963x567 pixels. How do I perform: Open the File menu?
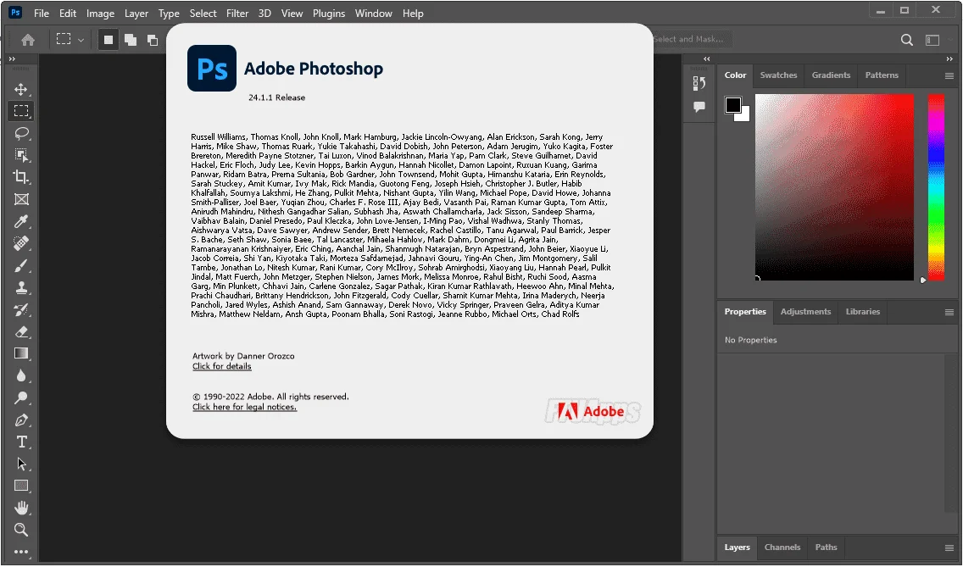[42, 13]
